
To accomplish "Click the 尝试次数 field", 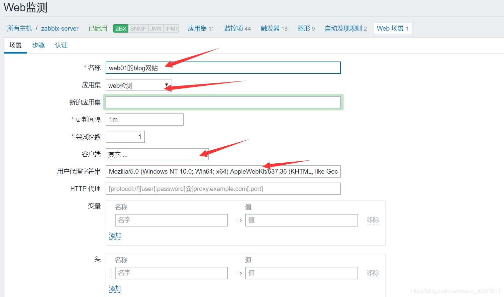I will pyautogui.click(x=125, y=137).
